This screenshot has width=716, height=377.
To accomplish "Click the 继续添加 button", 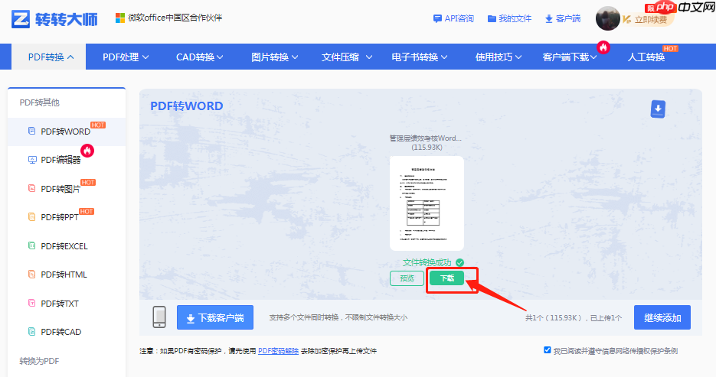I will [662, 317].
